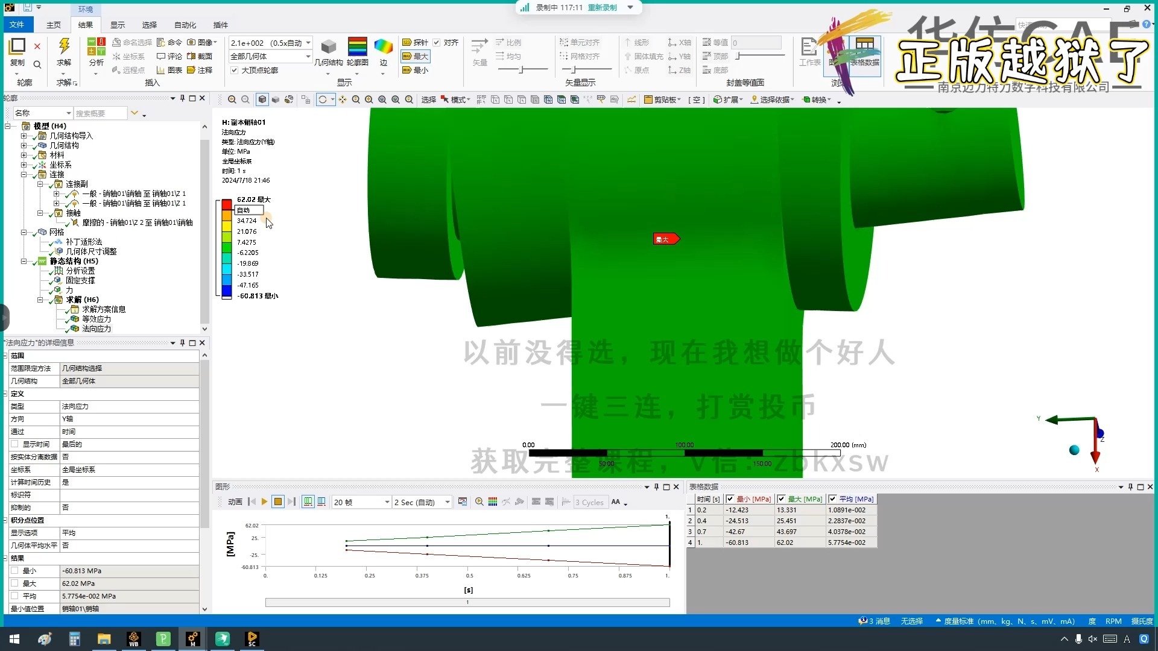Open the 自动化 ribbon tab
This screenshot has width=1158, height=651.
pyautogui.click(x=185, y=25)
